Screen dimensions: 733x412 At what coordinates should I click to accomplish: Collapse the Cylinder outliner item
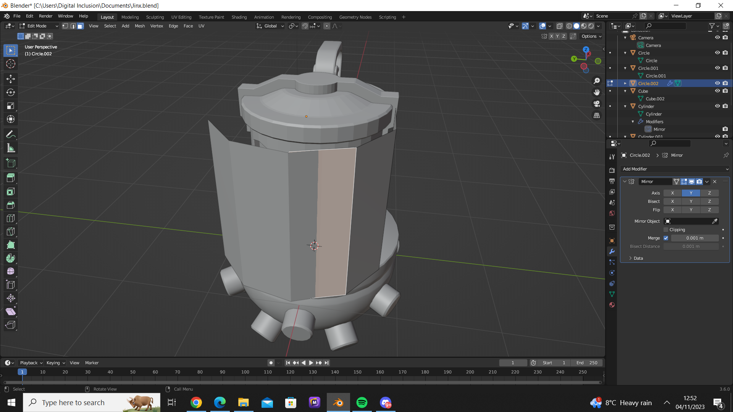click(x=625, y=106)
